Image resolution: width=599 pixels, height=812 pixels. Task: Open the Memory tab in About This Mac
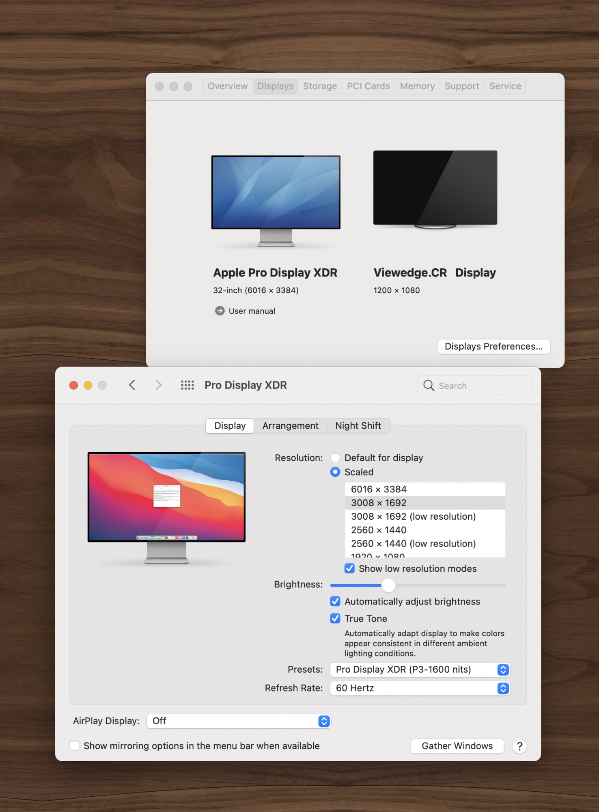pyautogui.click(x=417, y=86)
